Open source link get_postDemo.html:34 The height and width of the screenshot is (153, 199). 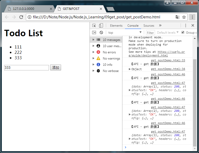click(x=168, y=69)
